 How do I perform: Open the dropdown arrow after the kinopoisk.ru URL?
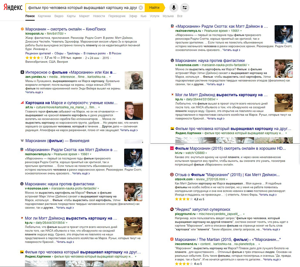(65, 34)
